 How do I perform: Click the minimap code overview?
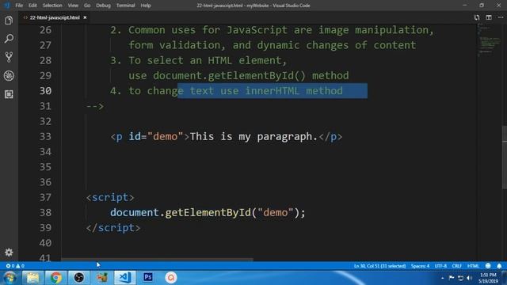point(489,40)
